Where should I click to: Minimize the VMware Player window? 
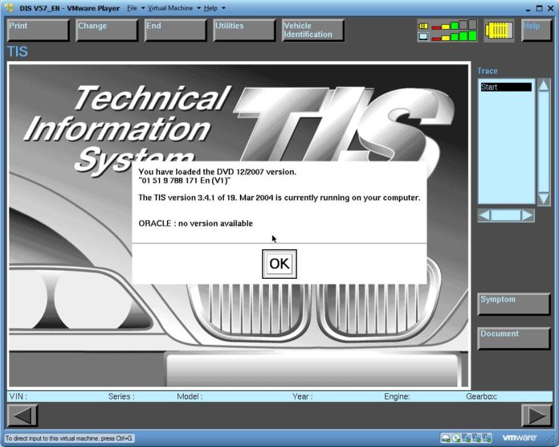pos(528,8)
